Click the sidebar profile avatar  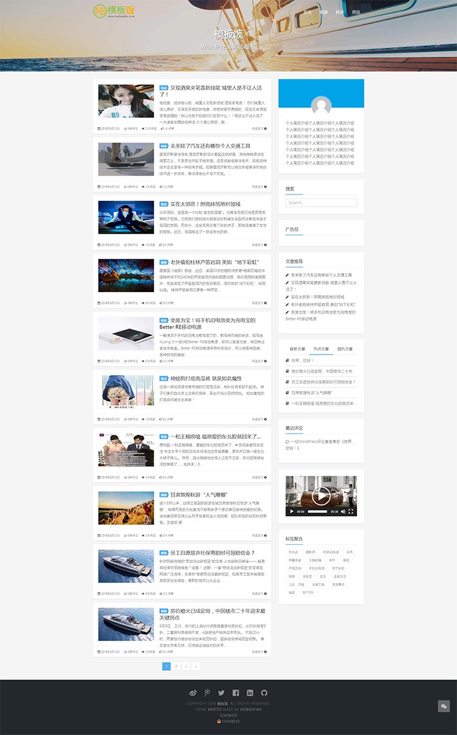click(x=321, y=107)
